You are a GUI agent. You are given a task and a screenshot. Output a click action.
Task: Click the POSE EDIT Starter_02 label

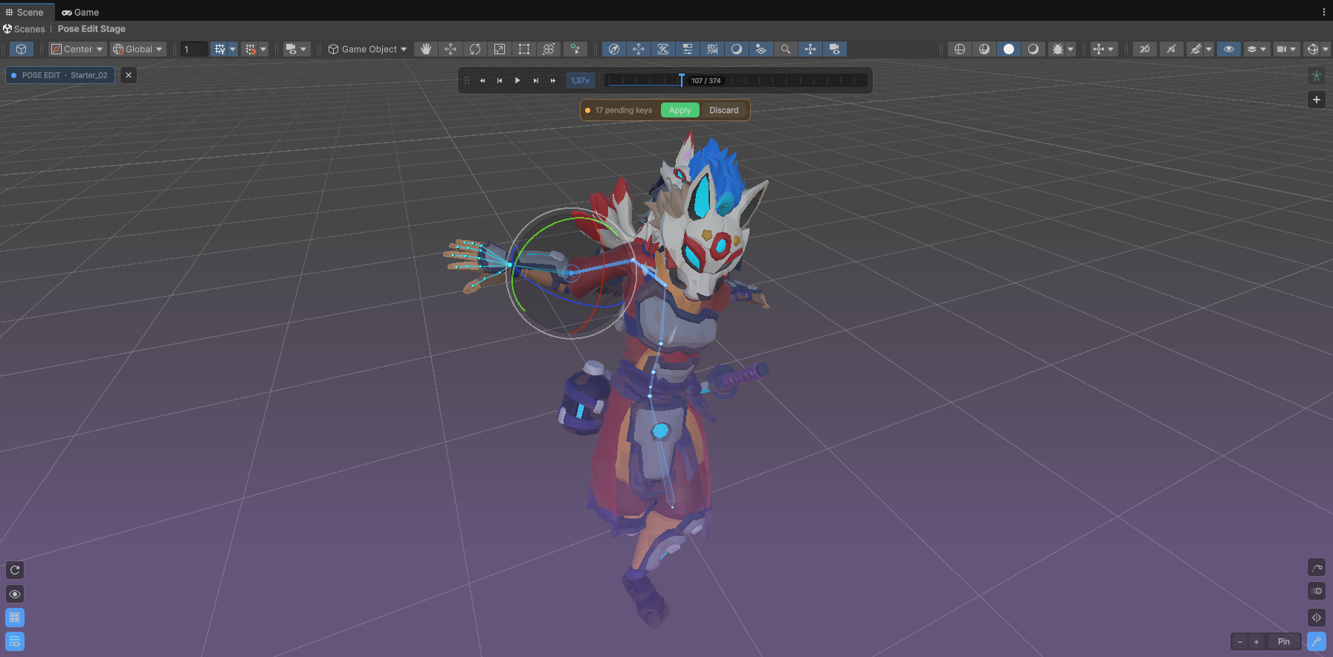[x=60, y=75]
